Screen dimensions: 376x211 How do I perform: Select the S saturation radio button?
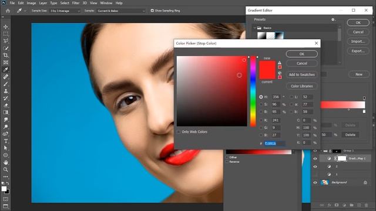[x=261, y=104]
